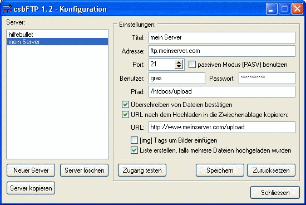306x205 pixels.
Task: Increase the Port value with up arrow
Action: click(179, 62)
